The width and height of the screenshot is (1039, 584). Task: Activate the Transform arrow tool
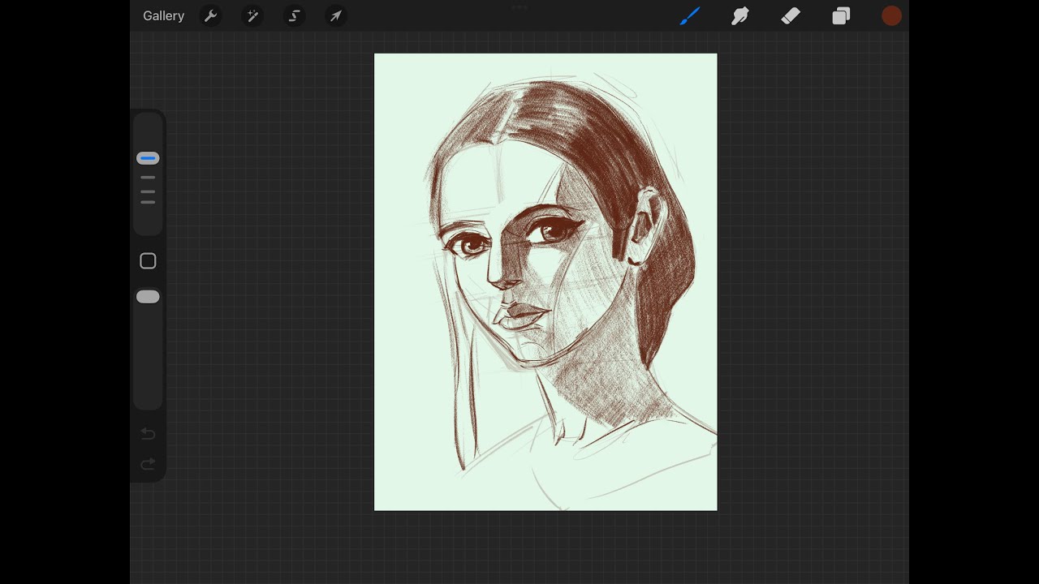coord(335,16)
